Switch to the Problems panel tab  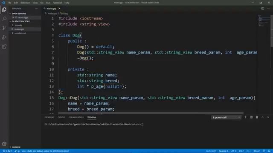click(x=49, y=117)
